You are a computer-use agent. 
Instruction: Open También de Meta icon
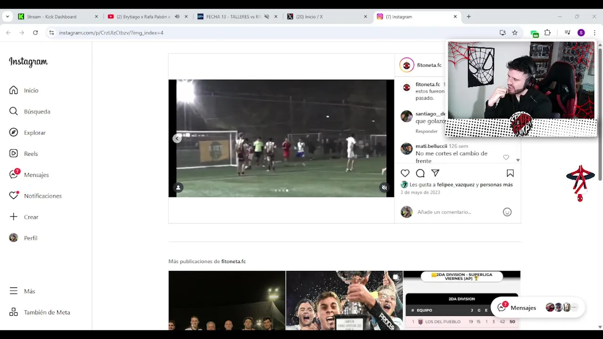14,312
